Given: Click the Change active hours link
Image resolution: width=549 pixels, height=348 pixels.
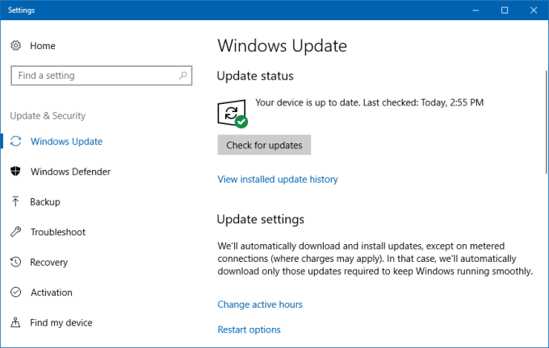Looking at the screenshot, I should click(260, 304).
